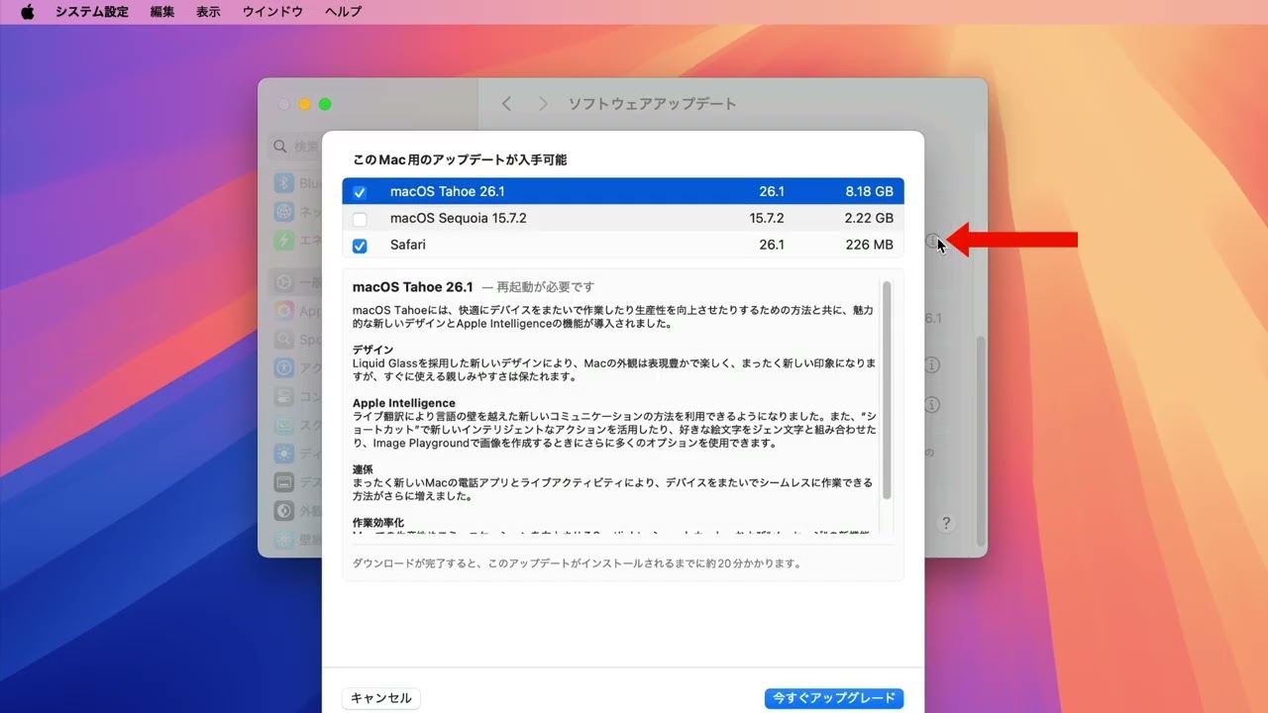Click the Apple Intelligence section heading
1268x713 pixels.
coord(404,403)
